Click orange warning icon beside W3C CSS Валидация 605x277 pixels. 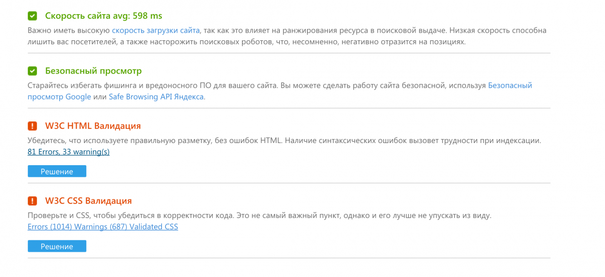[x=32, y=201]
